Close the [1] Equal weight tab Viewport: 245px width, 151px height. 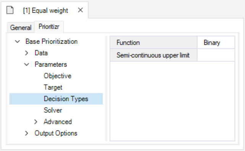[81, 10]
